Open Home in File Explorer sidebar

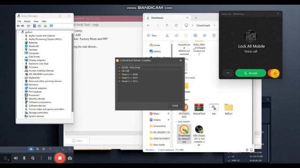tap(155, 45)
